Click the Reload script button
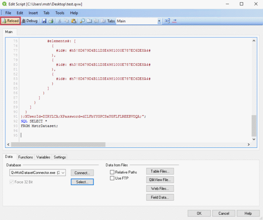The width and height of the screenshot is (263, 220). point(10,21)
